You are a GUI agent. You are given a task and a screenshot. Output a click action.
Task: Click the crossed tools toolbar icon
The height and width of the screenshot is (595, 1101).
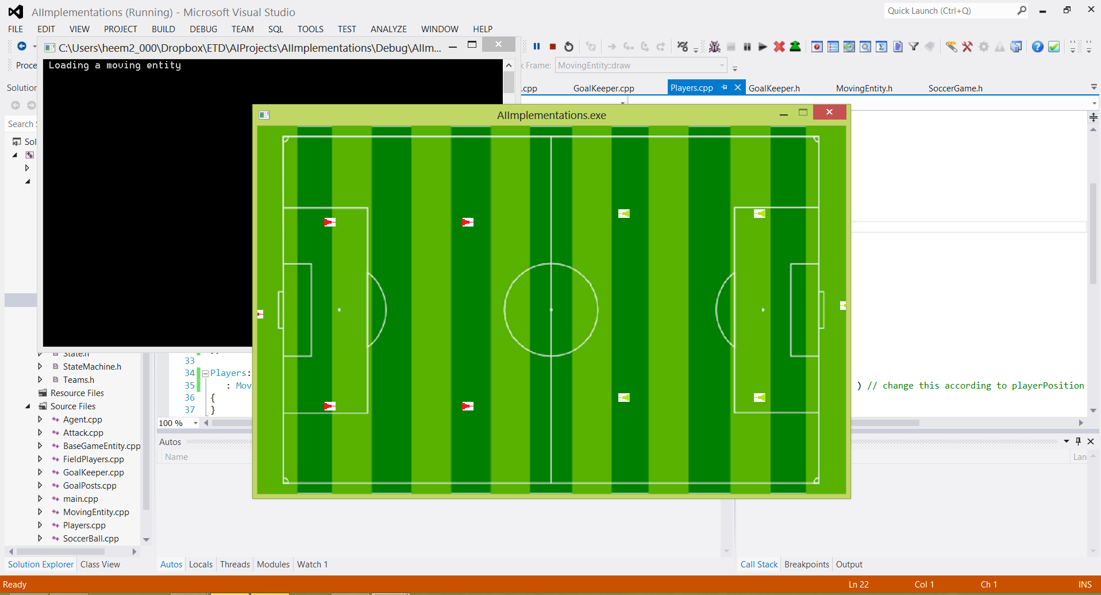968,47
